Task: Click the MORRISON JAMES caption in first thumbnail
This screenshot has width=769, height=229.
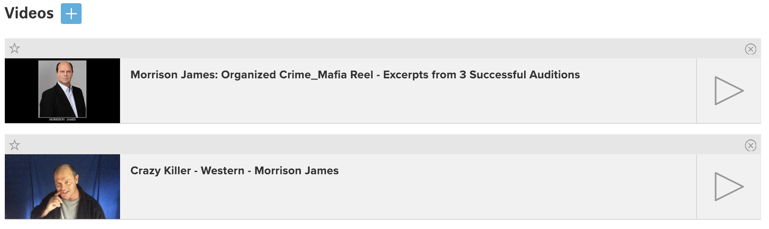Action: (x=62, y=119)
